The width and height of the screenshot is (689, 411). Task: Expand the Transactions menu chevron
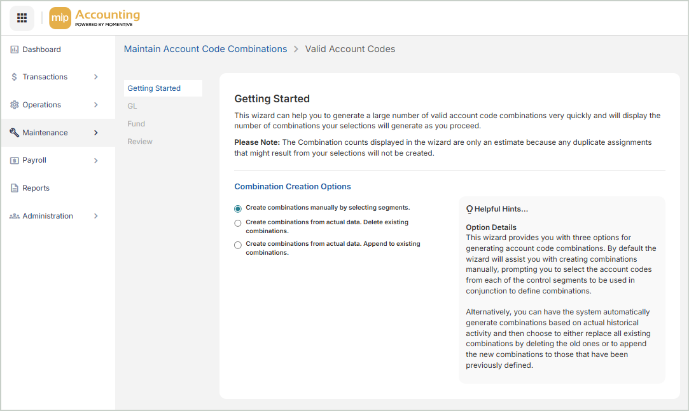96,77
